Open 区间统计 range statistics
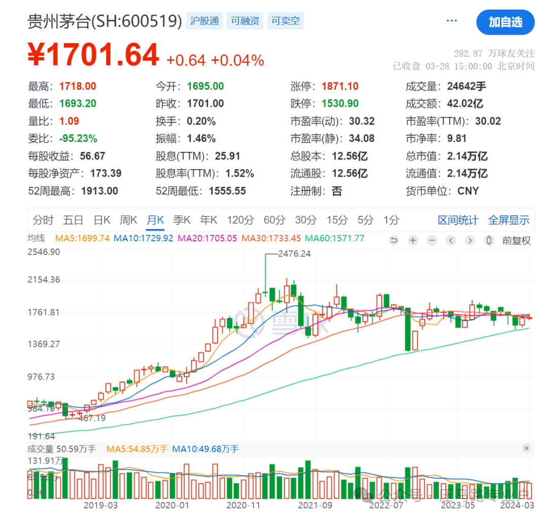 coord(458,220)
